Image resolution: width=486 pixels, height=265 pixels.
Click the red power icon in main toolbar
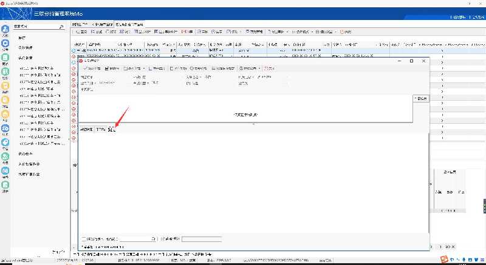341,32
